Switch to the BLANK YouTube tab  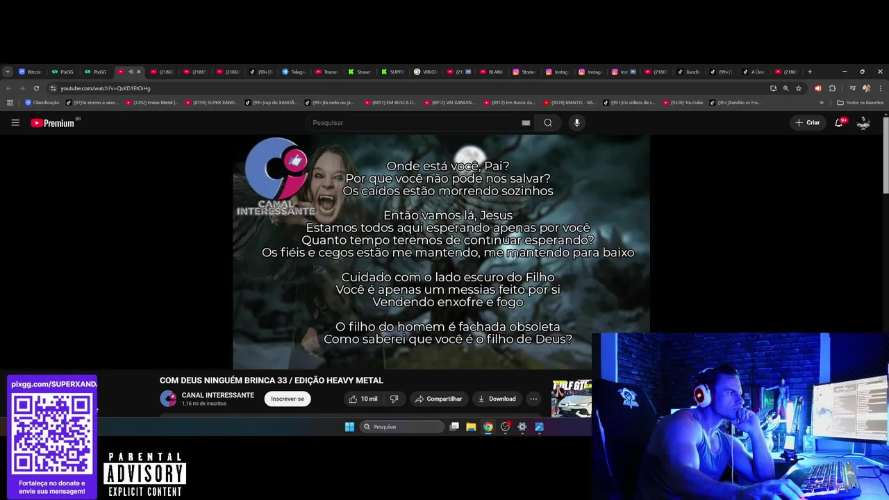pyautogui.click(x=492, y=72)
